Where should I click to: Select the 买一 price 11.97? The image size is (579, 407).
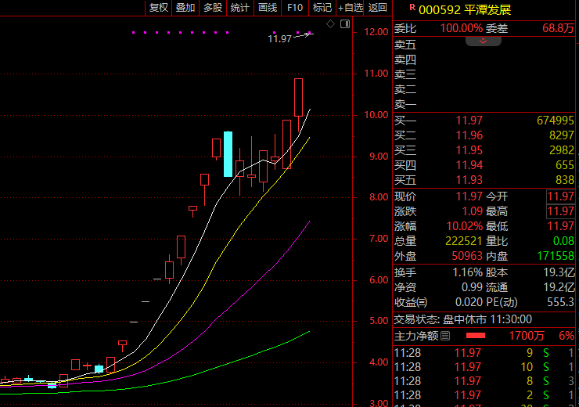(x=469, y=121)
